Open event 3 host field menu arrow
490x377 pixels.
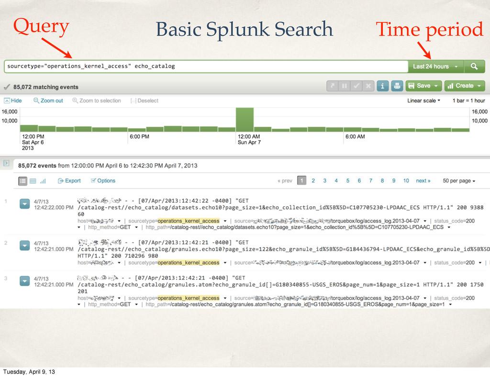(119, 298)
